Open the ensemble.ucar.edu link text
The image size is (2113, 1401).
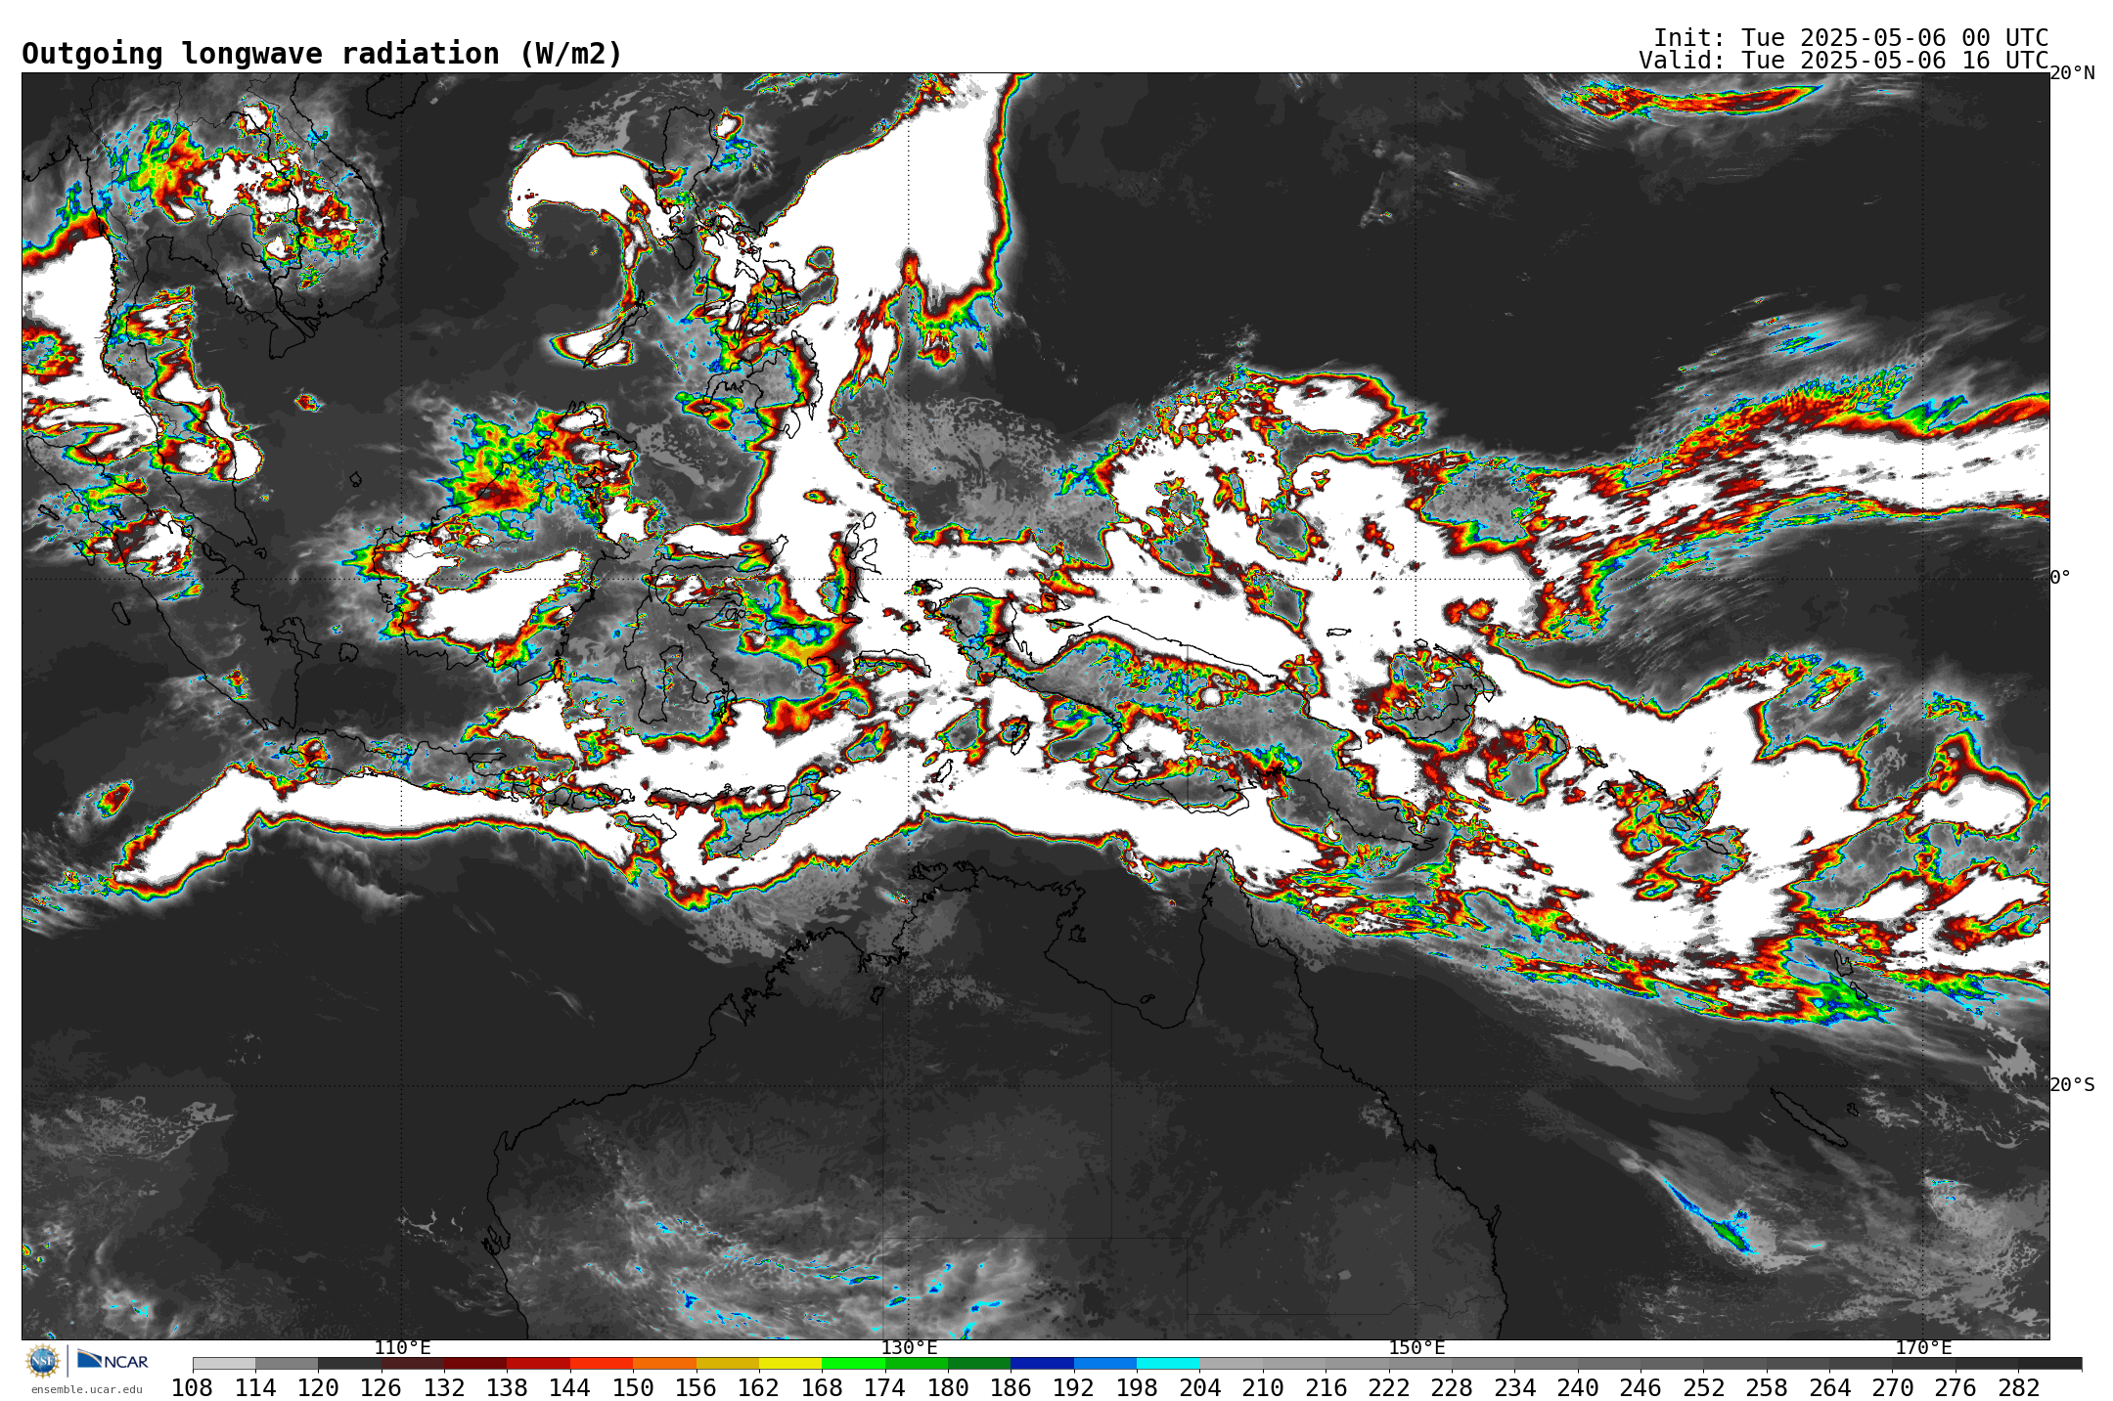click(87, 1389)
